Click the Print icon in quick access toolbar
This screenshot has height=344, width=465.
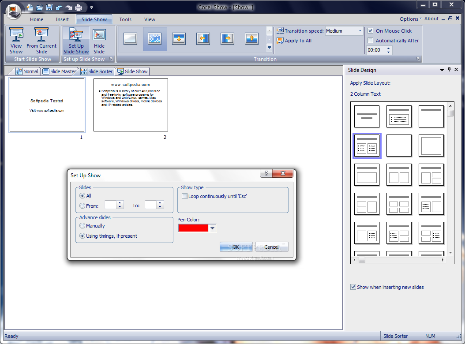79,7
